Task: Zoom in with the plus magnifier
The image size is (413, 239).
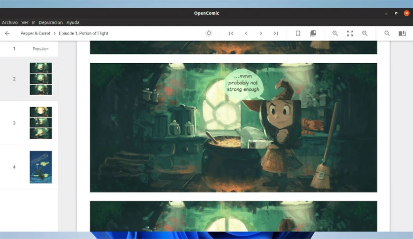Action: (365, 33)
